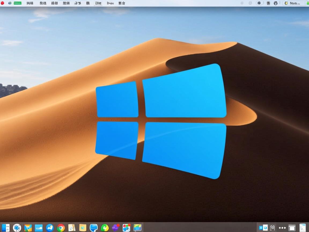
Task: Toggle Bluetooth from the menu bar status area
Action: point(250,3)
